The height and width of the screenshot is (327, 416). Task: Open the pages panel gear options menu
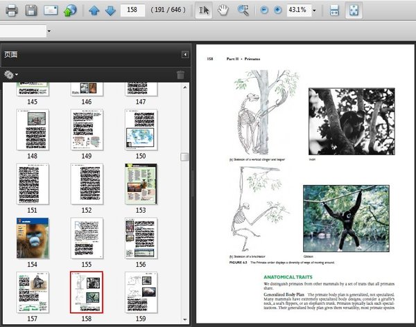10,75
